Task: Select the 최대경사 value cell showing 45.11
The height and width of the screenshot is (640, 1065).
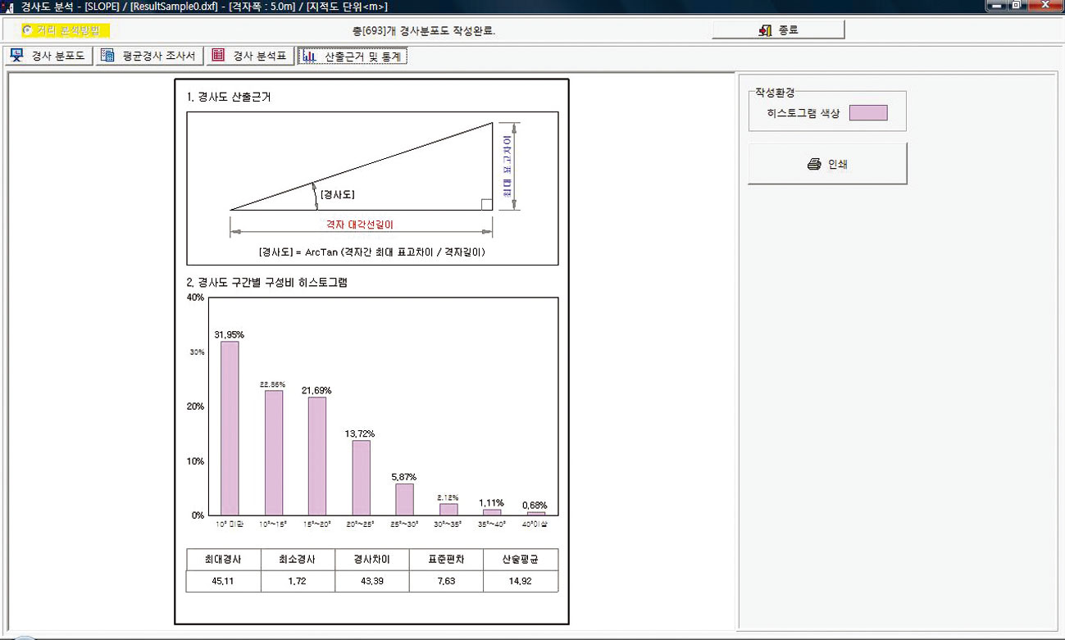Action: coord(223,581)
